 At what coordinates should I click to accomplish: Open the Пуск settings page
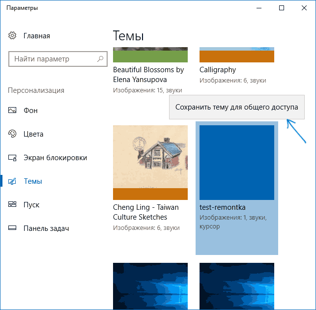pyautogui.click(x=31, y=205)
